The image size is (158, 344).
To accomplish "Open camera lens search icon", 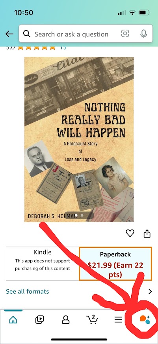I will [125, 34].
